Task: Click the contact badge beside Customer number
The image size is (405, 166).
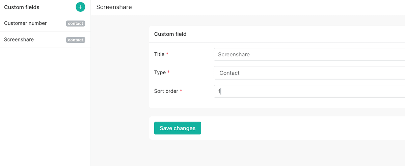Action: coord(76,24)
